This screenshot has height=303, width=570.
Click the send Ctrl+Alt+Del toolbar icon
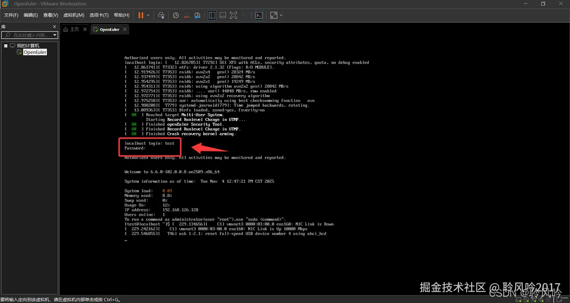click(x=161, y=15)
